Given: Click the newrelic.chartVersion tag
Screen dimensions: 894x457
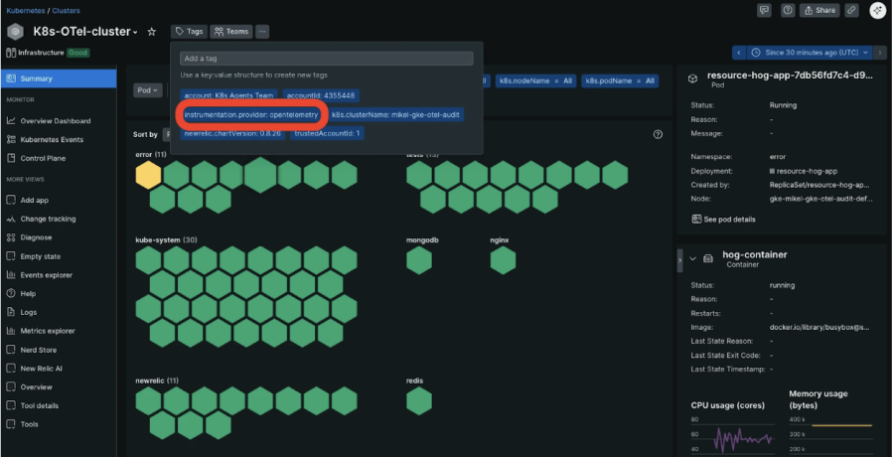Looking at the screenshot, I should (x=232, y=133).
